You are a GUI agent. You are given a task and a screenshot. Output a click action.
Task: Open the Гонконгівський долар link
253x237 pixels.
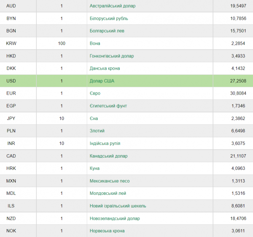coord(112,56)
